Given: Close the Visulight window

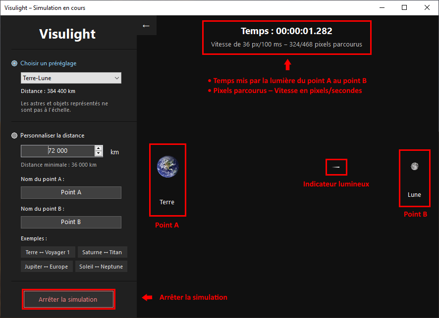Looking at the screenshot, I should tap(427, 7).
